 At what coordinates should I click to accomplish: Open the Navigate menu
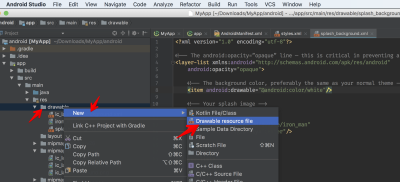115,4
